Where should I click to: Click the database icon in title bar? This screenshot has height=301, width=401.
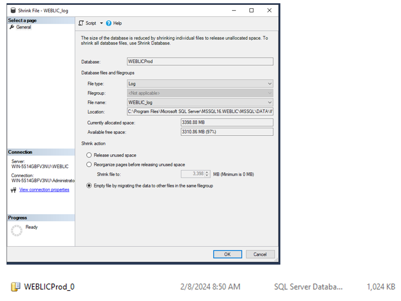click(x=13, y=10)
